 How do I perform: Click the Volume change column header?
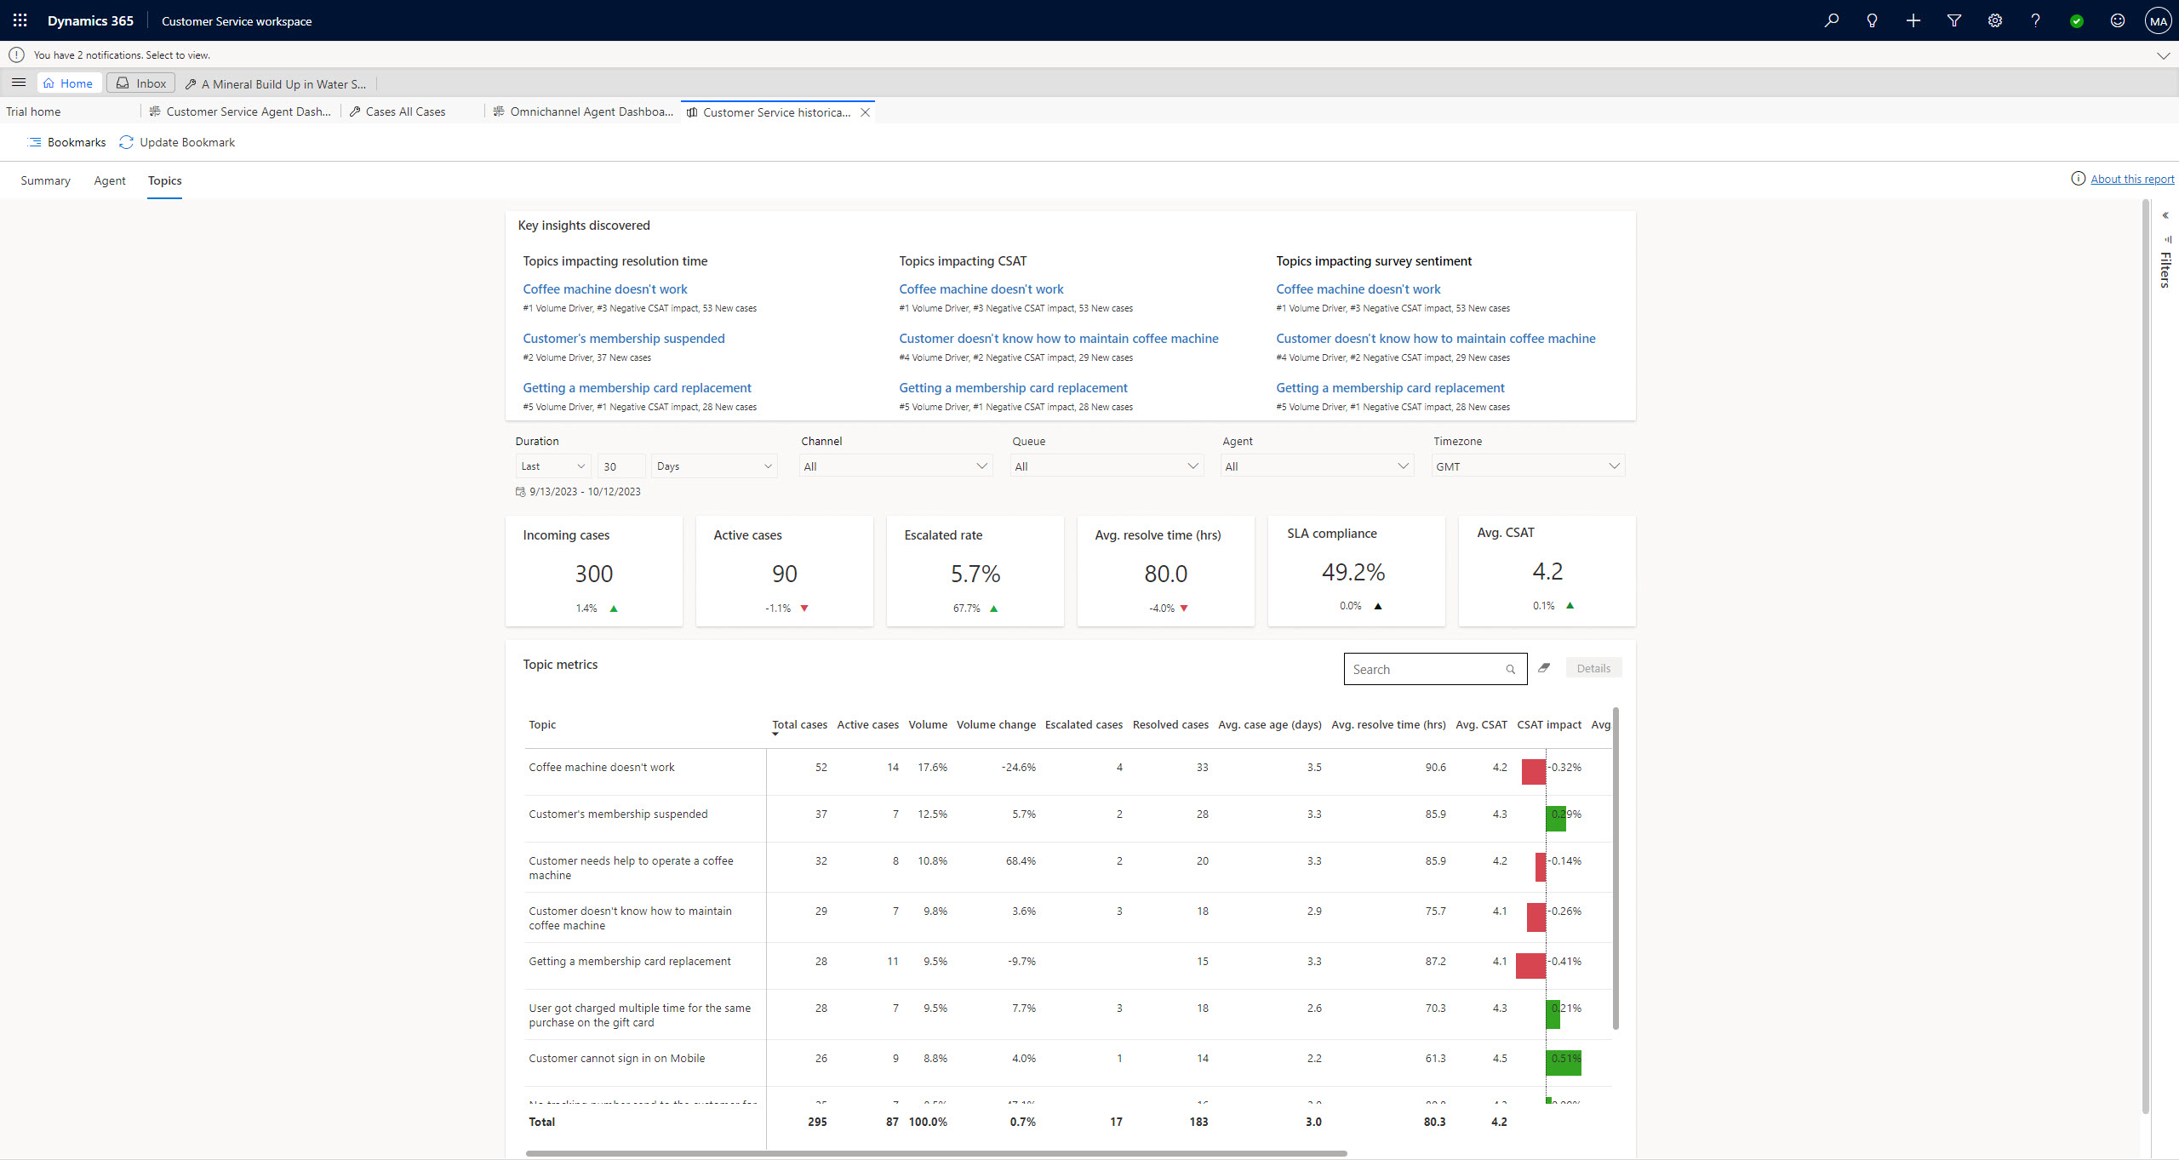[x=996, y=725]
